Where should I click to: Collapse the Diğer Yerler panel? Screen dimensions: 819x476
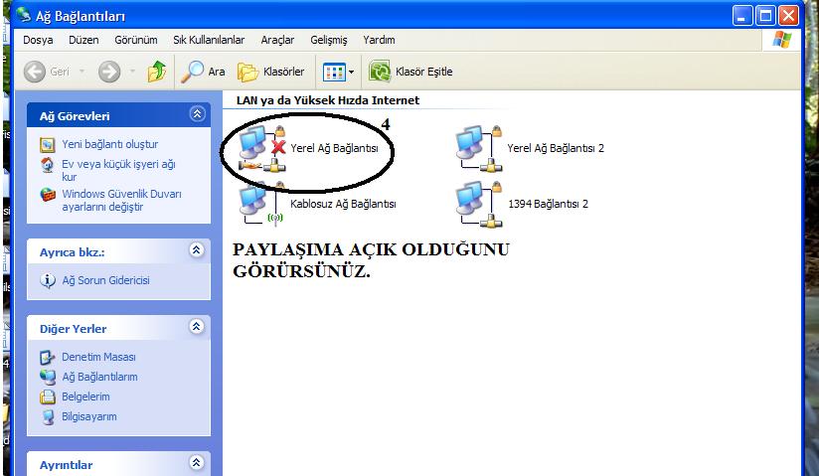(x=197, y=327)
